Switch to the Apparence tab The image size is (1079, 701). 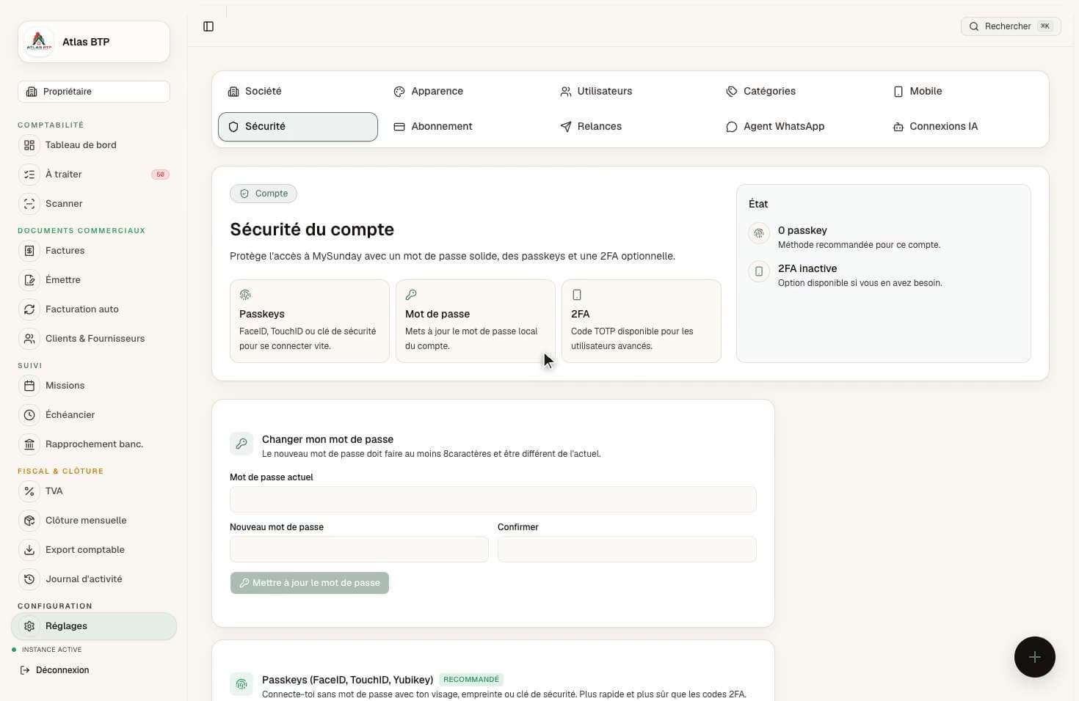click(464, 92)
